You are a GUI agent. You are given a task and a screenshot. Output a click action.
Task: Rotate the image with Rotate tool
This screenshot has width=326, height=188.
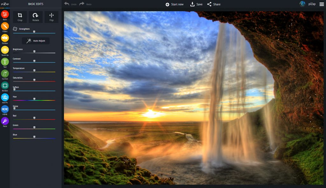point(36,17)
